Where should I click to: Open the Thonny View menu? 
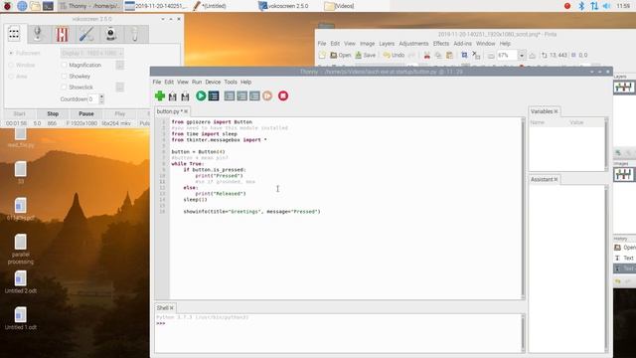(183, 82)
